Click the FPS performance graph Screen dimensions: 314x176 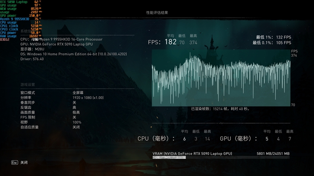221,78
